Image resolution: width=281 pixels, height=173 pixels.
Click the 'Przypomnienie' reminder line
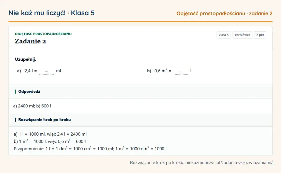coord(91,149)
